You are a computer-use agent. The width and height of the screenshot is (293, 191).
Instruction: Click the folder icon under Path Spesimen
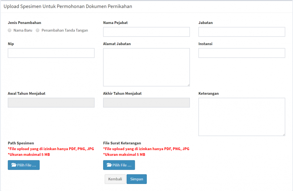(14, 165)
